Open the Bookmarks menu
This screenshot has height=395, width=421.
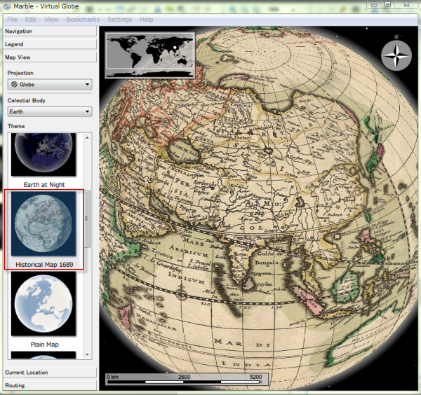83,20
